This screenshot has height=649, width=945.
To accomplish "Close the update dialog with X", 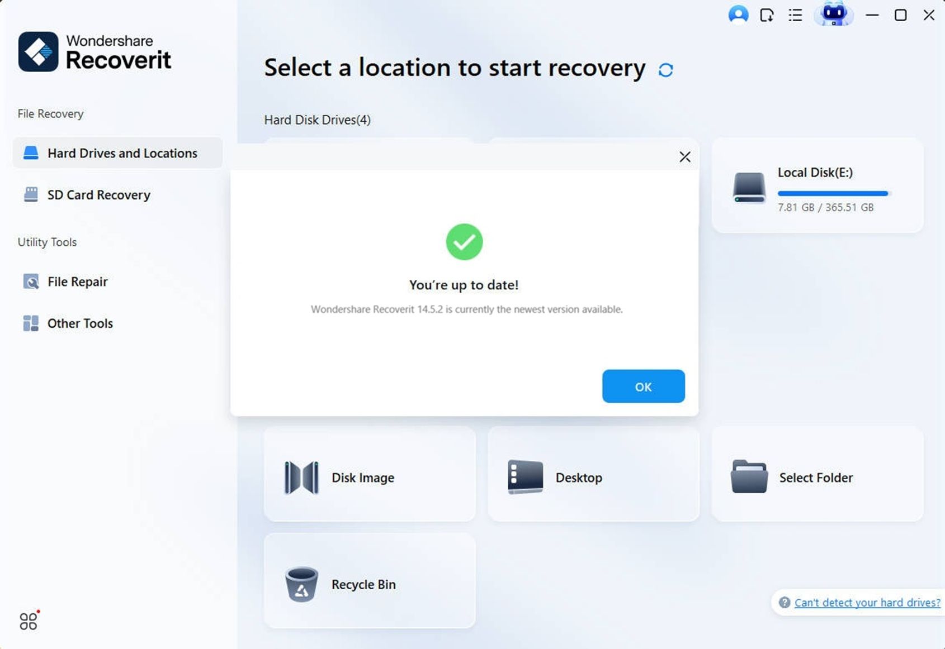I will pyautogui.click(x=684, y=157).
